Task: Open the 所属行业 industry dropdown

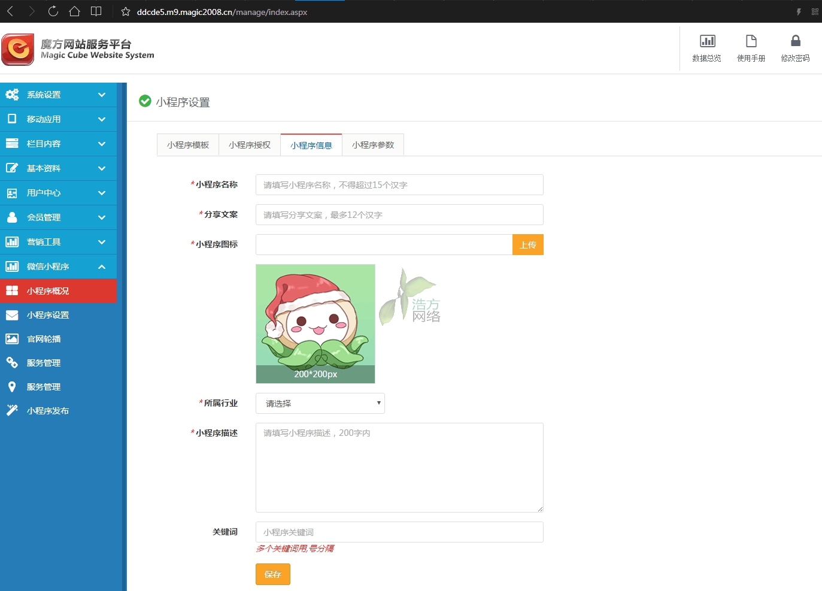Action: [320, 403]
